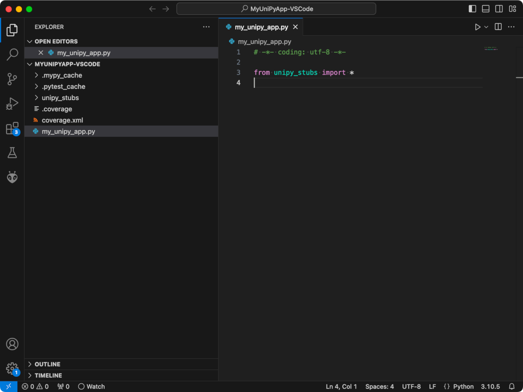Open the Source Control view

[x=12, y=79]
